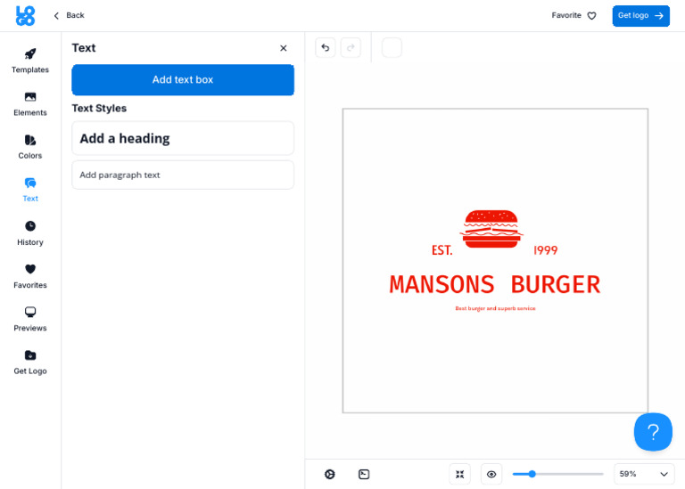685x489 pixels.
Task: Click the blue Get logo button
Action: 640,16
